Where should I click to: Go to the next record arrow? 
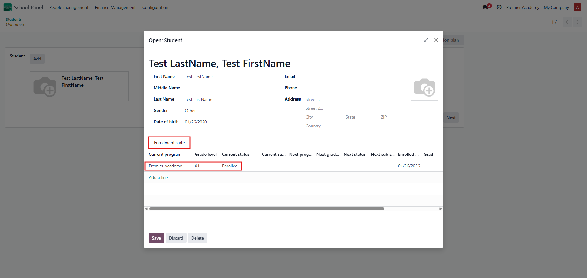pyautogui.click(x=577, y=22)
